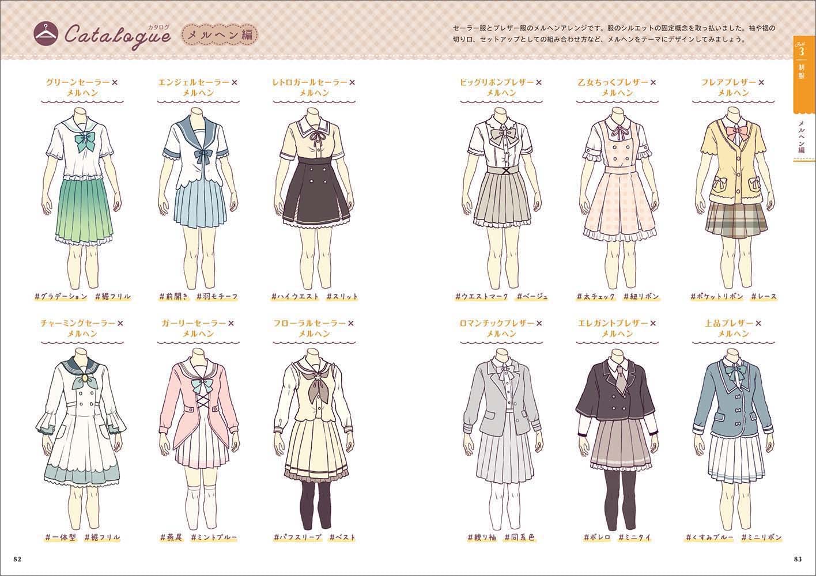The height and width of the screenshot is (576, 816).
Task: Click the #ポケットリボン hashtag
Action: (x=716, y=297)
